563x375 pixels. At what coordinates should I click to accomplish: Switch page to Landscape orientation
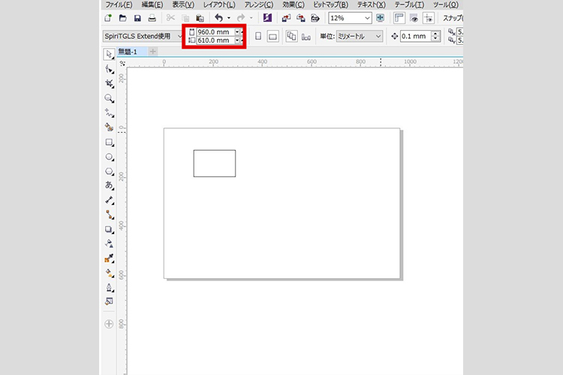(x=273, y=36)
